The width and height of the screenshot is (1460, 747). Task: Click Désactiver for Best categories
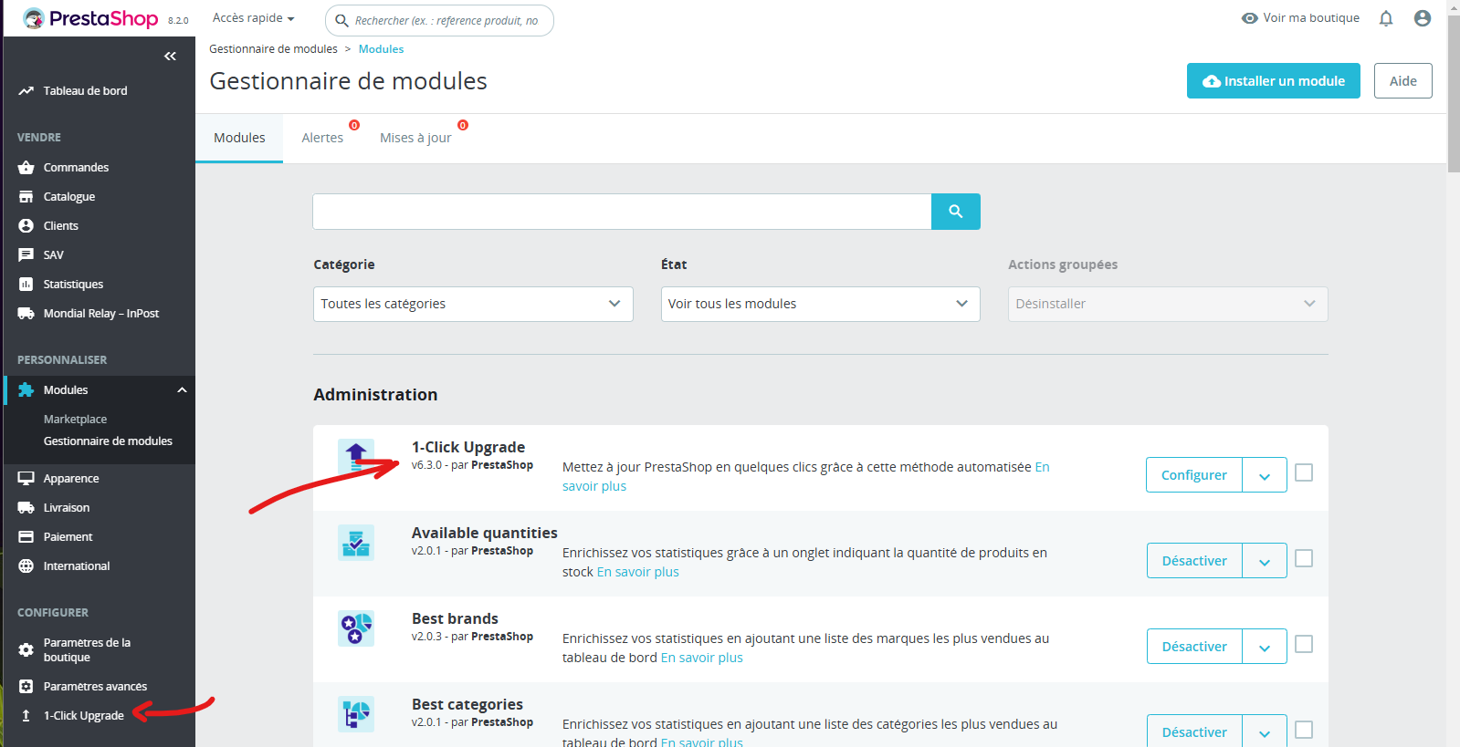click(1194, 731)
